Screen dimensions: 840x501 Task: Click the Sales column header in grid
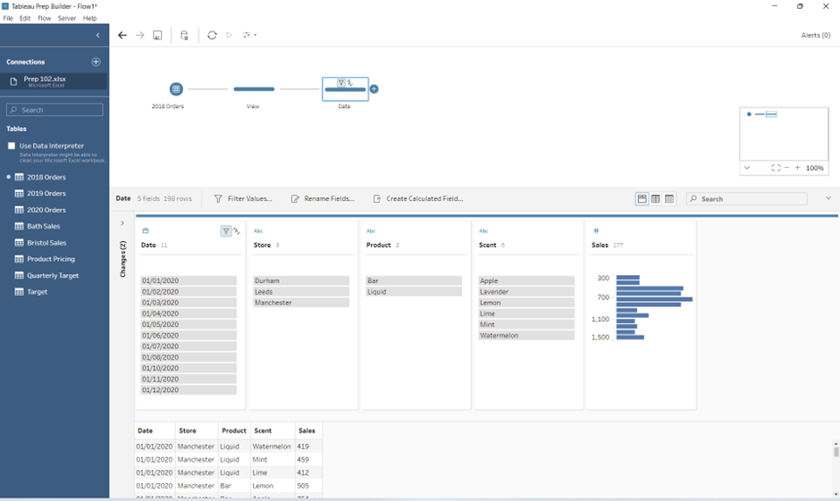pyautogui.click(x=308, y=430)
